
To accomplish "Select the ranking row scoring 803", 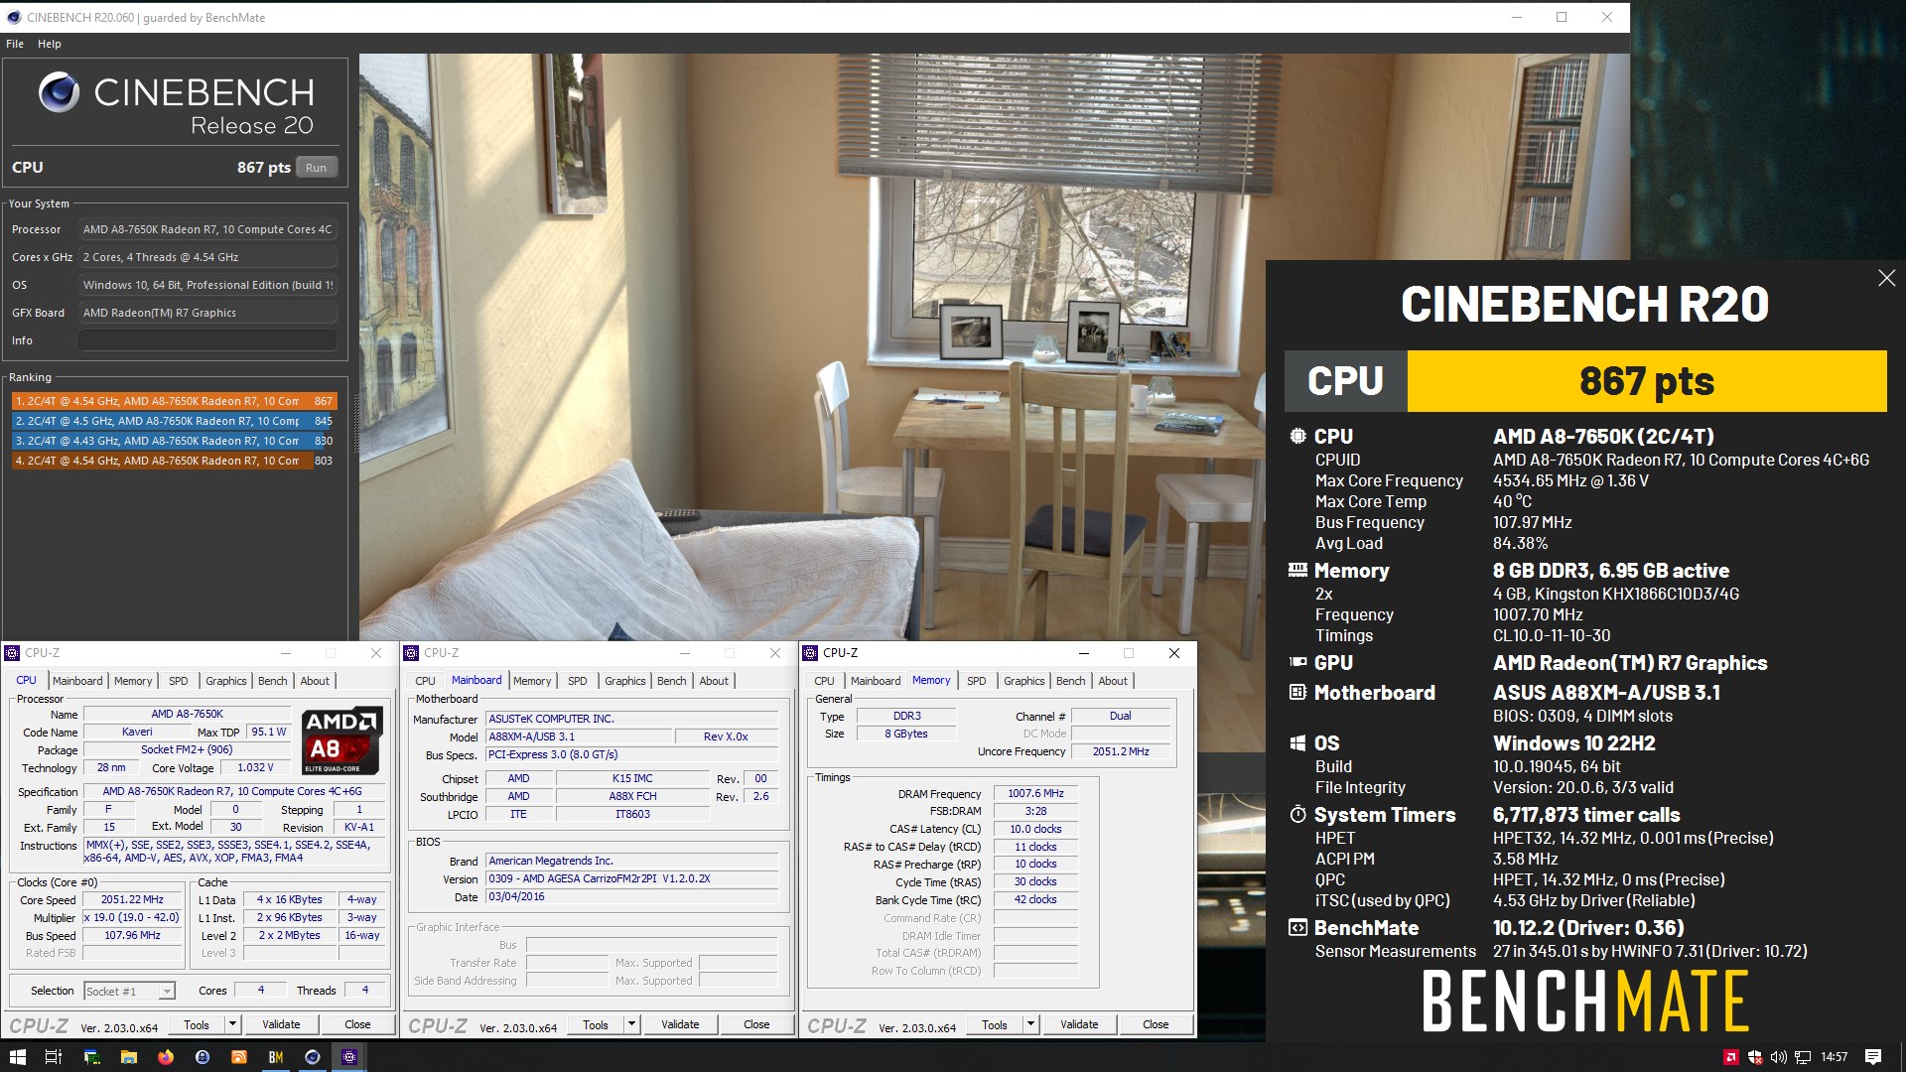I will click(x=174, y=461).
